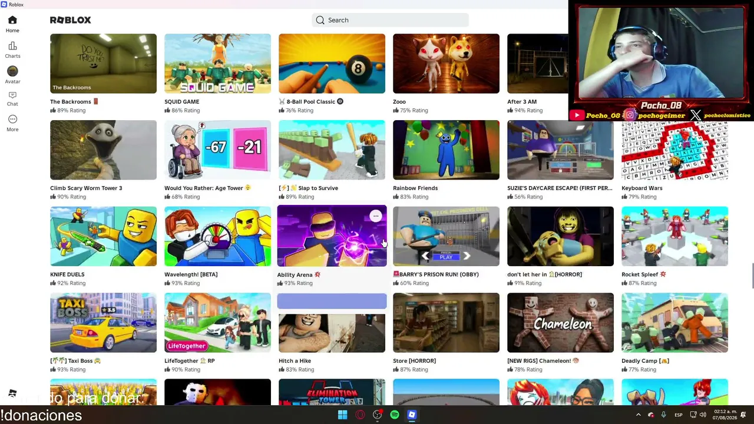Screen dimensions: 754x424
Task: Open the Store [HORROR] game title
Action: pyautogui.click(x=415, y=361)
